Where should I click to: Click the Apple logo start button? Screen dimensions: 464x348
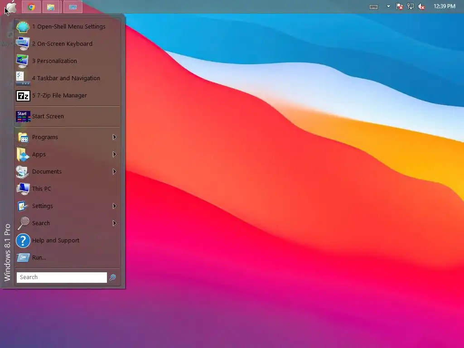(x=11, y=6)
